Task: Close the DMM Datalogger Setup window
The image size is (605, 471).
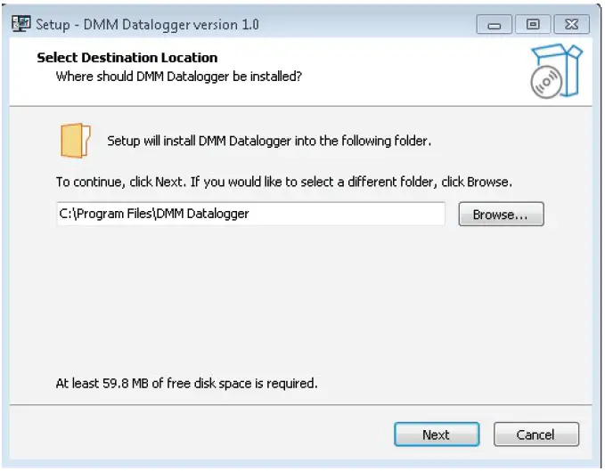Action: click(571, 25)
